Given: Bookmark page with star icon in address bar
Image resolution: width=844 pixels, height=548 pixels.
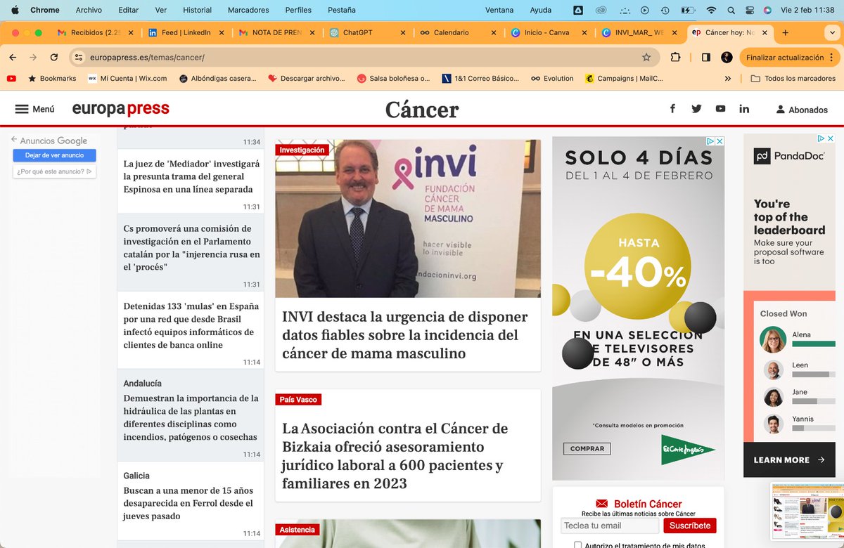Looking at the screenshot, I should tap(646, 58).
